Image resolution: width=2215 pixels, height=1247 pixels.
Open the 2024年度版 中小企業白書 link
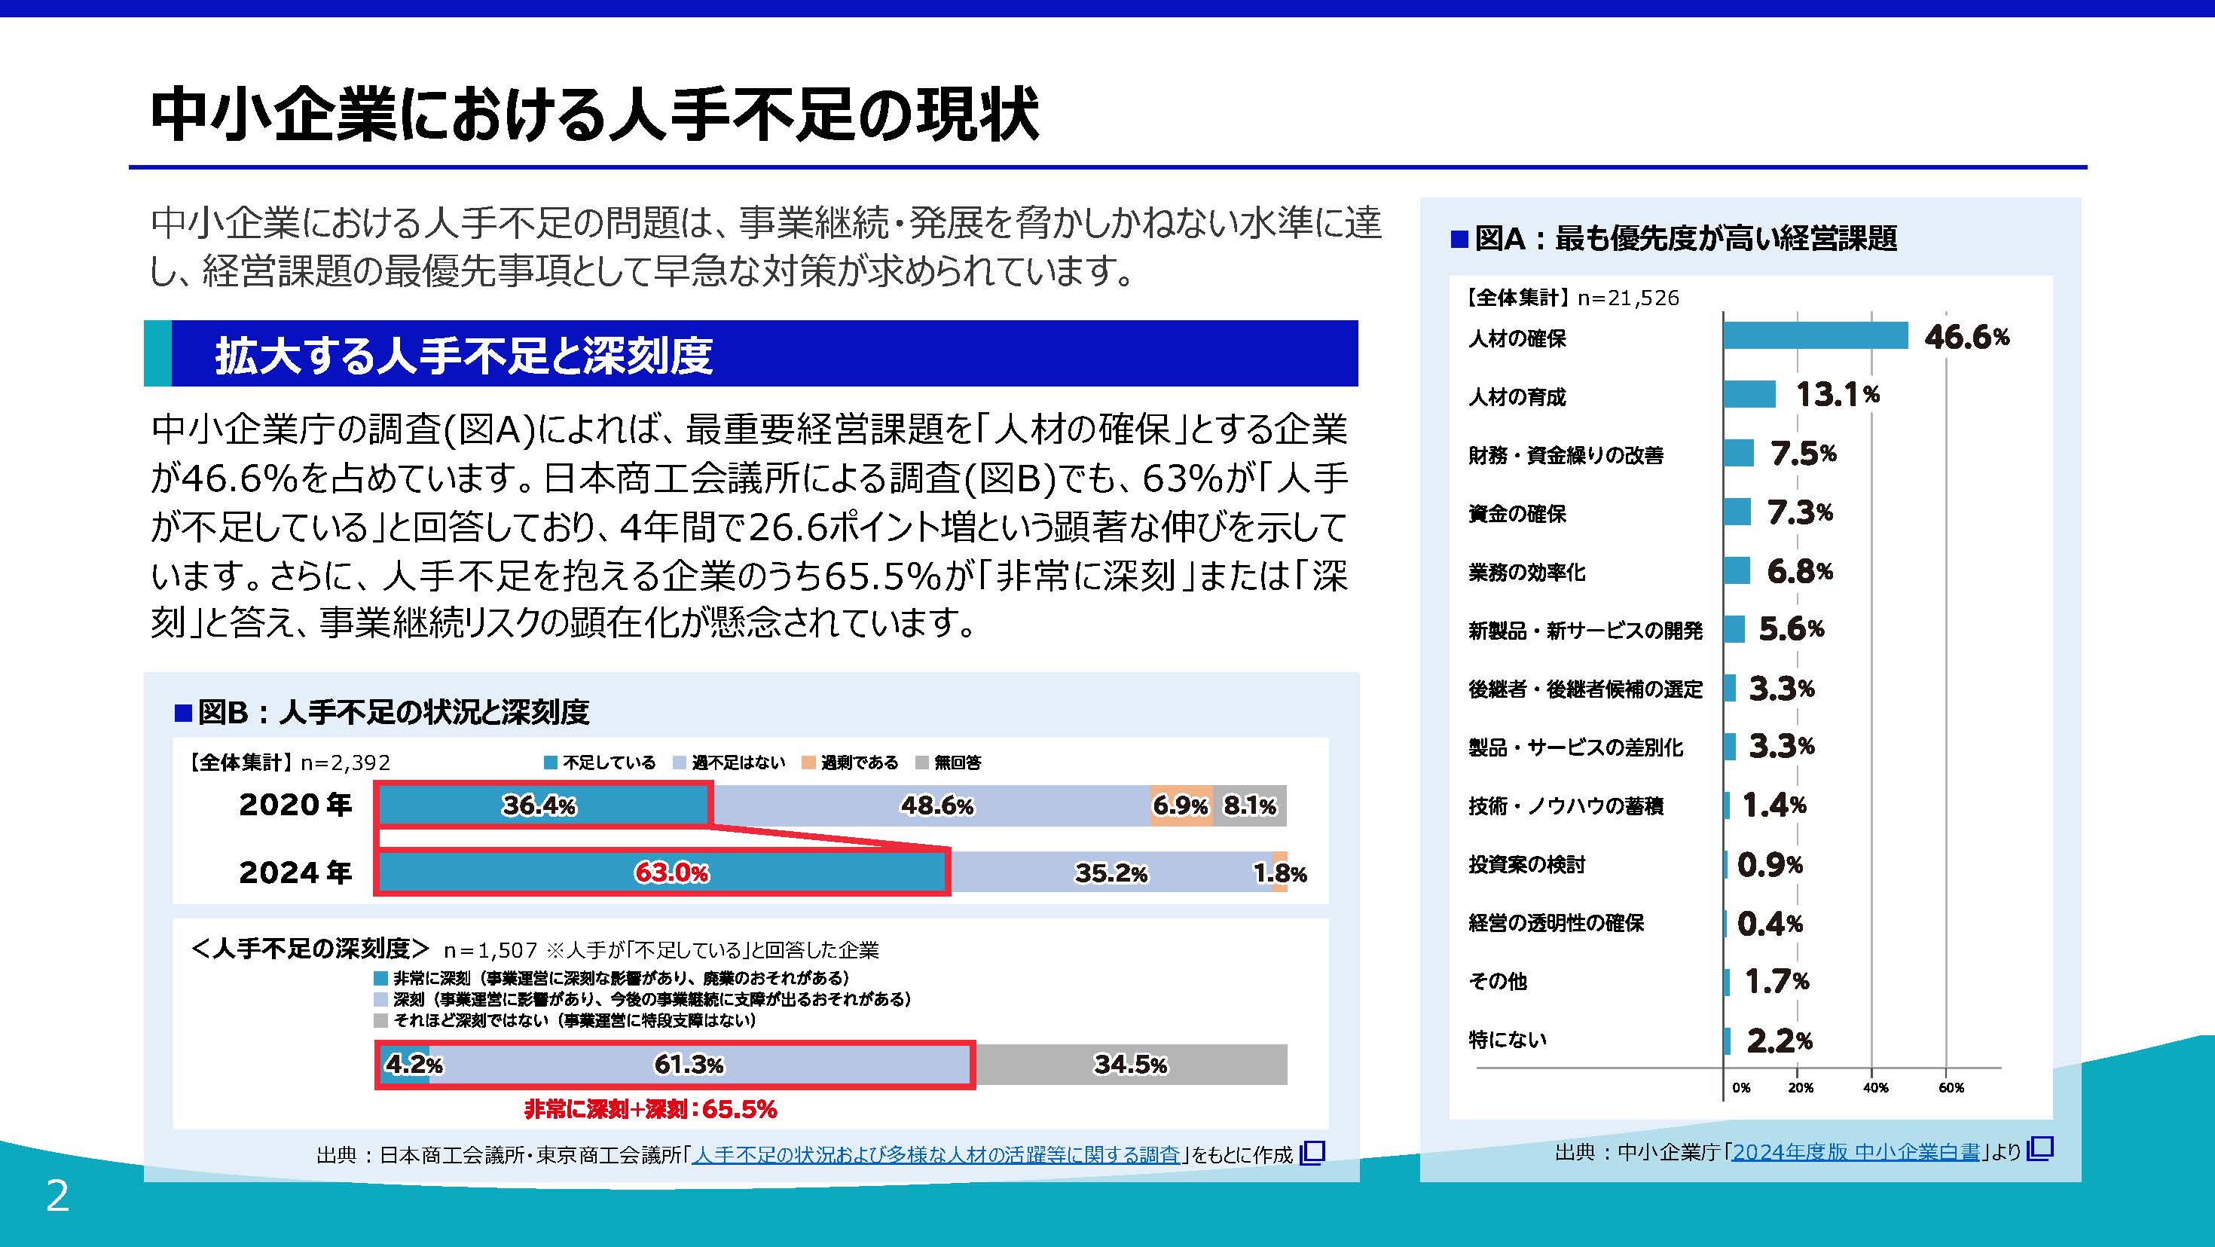coord(1856,1151)
